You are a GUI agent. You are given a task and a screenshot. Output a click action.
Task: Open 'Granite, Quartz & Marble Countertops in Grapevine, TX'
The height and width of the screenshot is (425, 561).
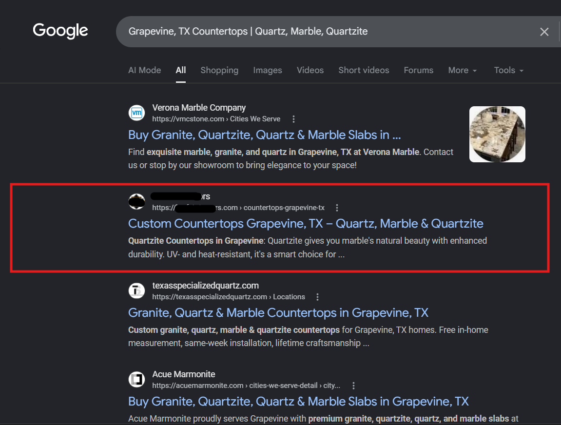click(278, 313)
